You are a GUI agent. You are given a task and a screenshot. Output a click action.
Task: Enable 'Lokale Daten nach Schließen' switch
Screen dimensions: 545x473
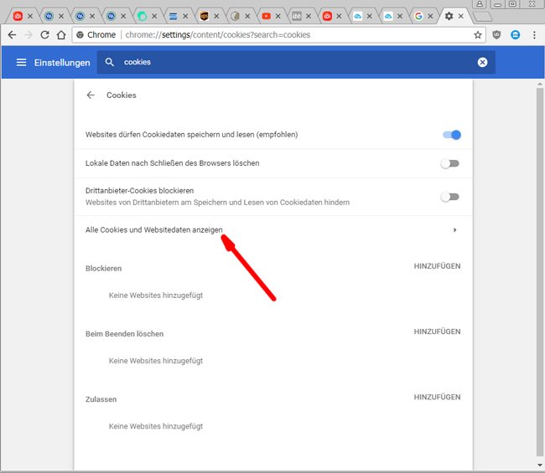tap(450, 163)
